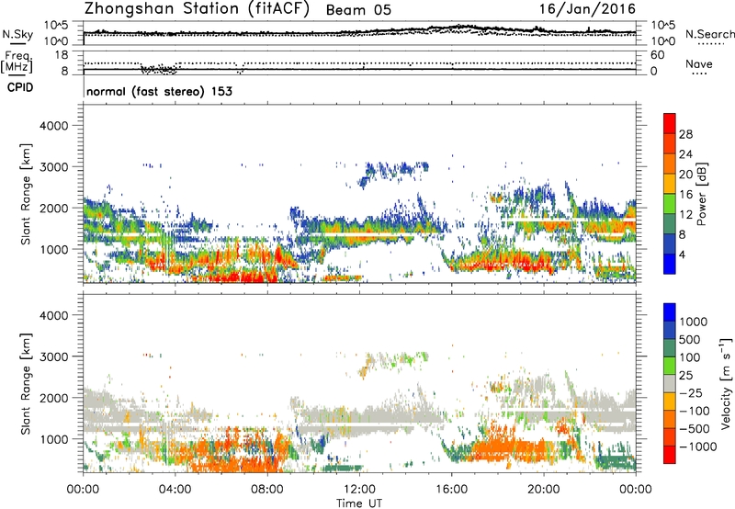The image size is (735, 509).
Task: Click the '28' tick on power colorbar
Action: pyautogui.click(x=685, y=134)
